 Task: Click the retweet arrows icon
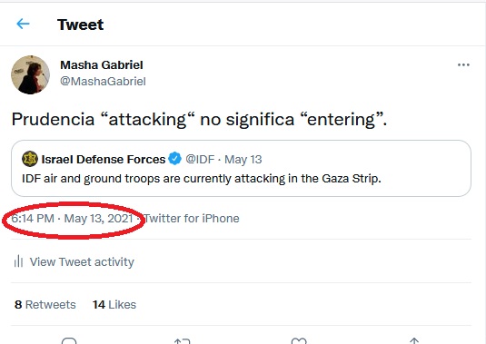coord(182,341)
